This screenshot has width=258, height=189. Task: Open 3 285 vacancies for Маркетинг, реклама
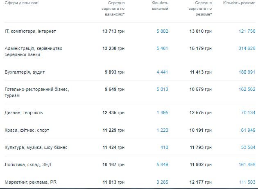[x=162, y=182]
